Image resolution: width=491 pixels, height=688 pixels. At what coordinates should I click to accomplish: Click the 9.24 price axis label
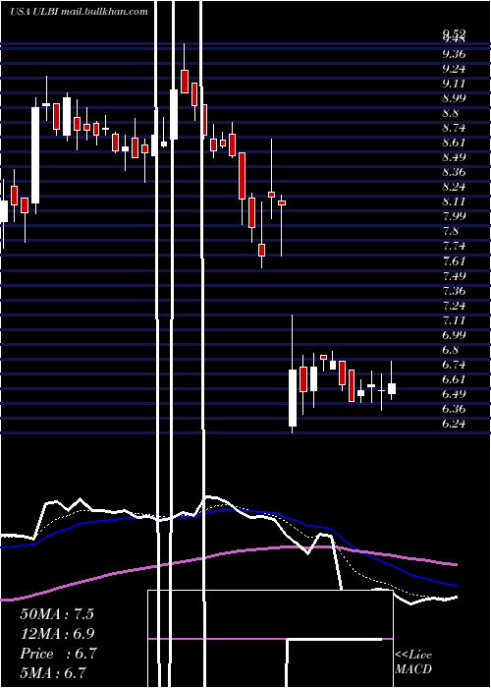pyautogui.click(x=454, y=69)
